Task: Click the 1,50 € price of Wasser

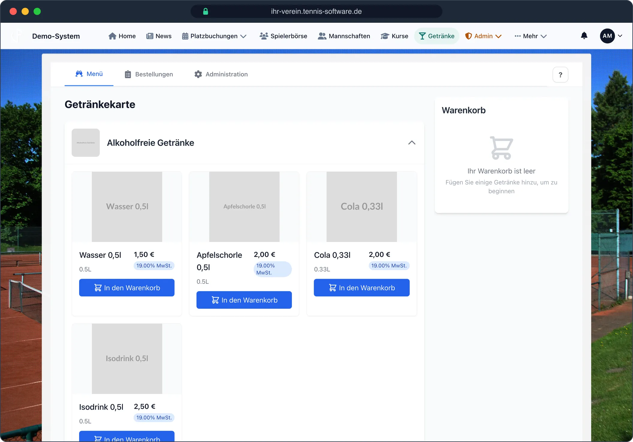Action: [x=144, y=255]
